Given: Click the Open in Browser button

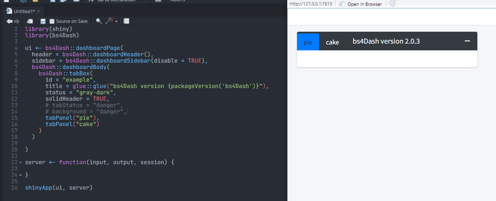Looking at the screenshot, I should (360, 4).
